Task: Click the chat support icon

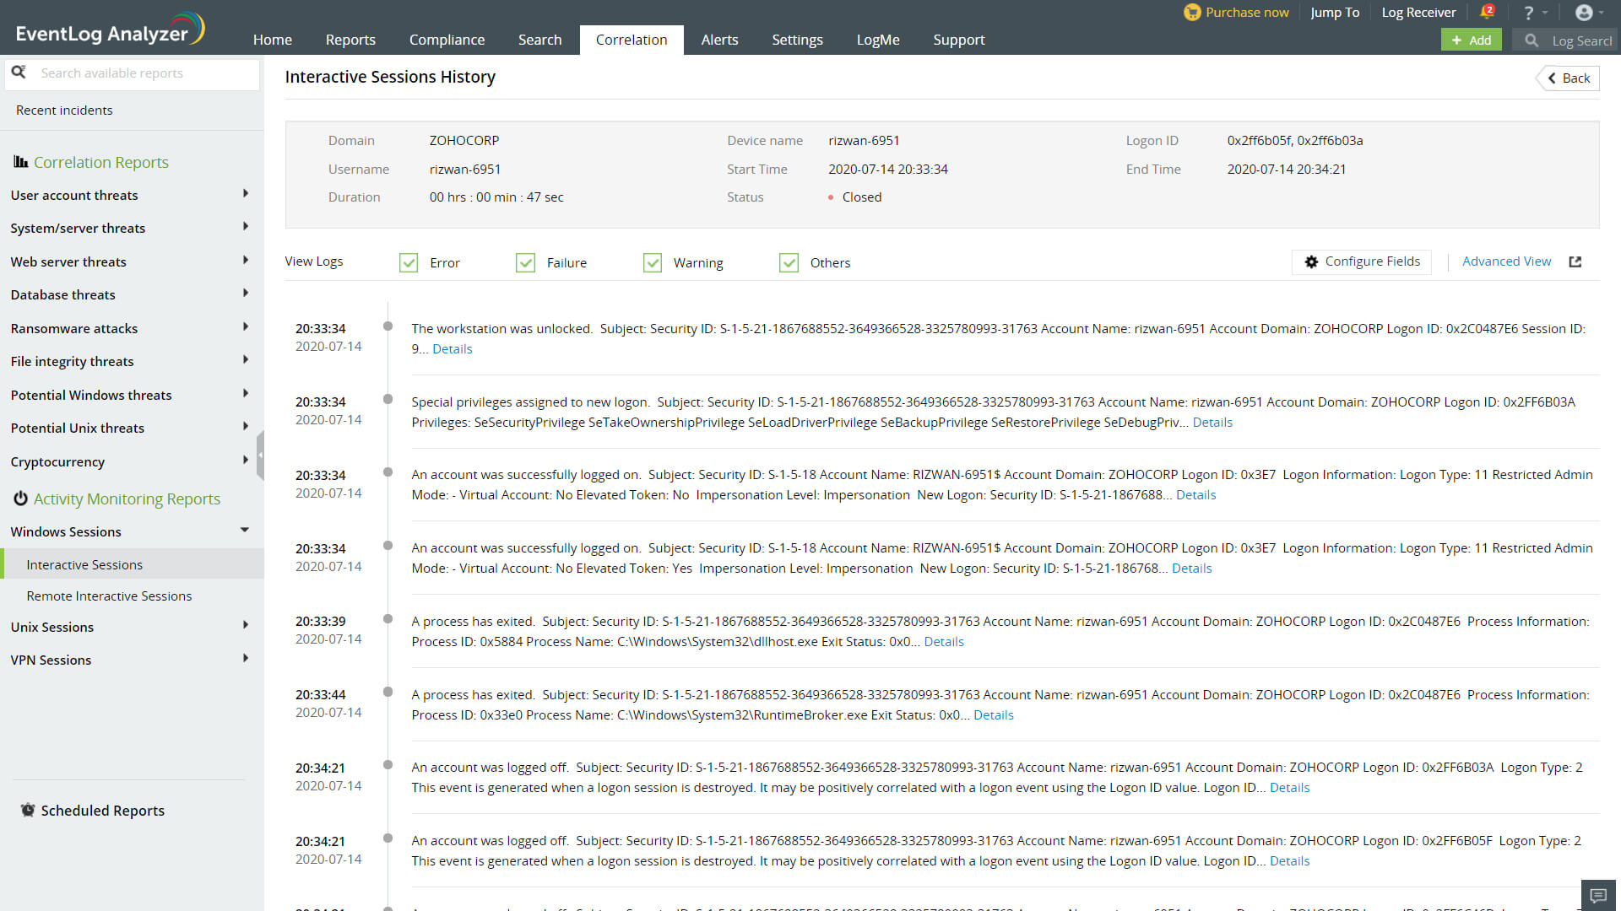Action: click(x=1598, y=895)
